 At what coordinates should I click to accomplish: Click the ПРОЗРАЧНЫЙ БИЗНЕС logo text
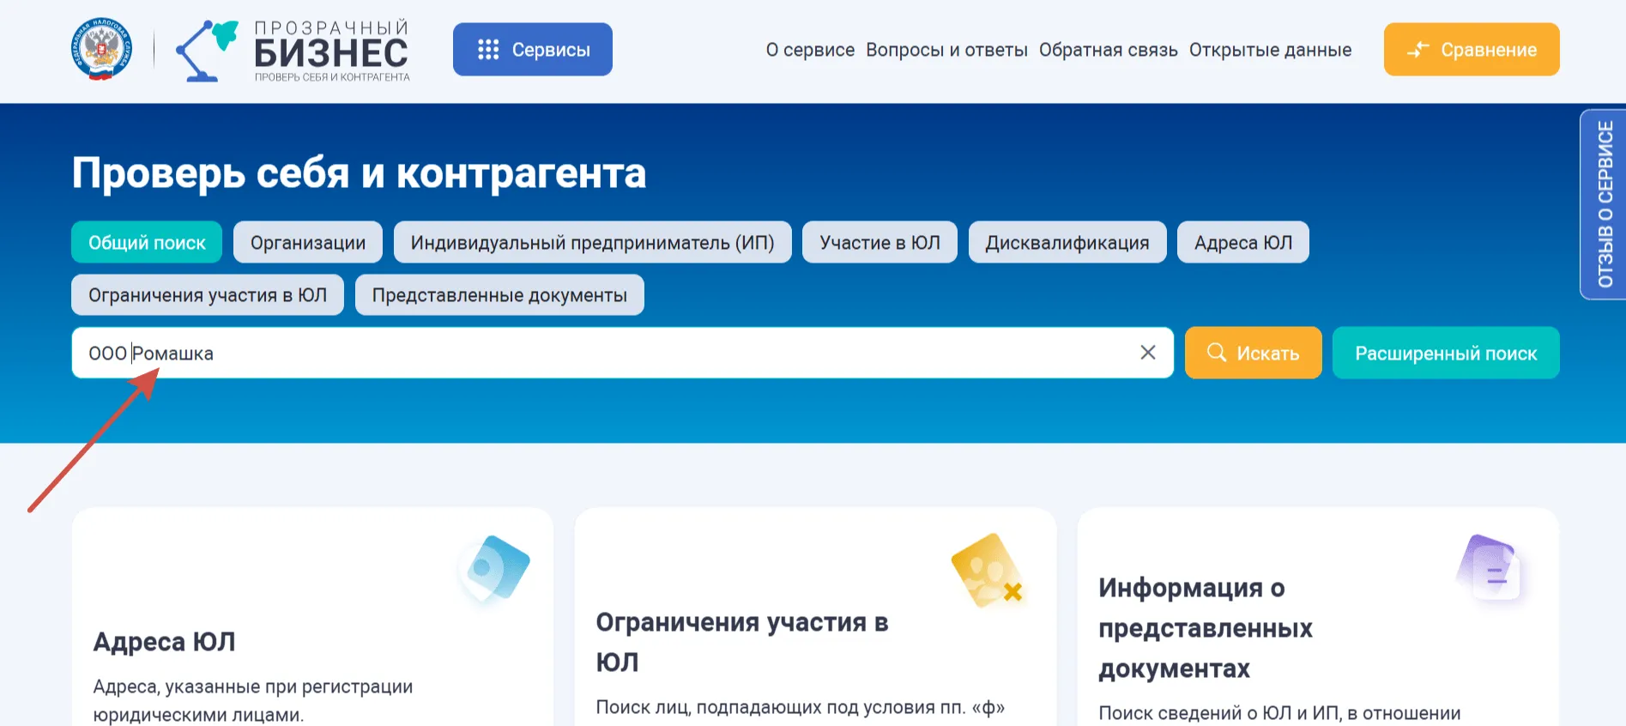pos(331,51)
